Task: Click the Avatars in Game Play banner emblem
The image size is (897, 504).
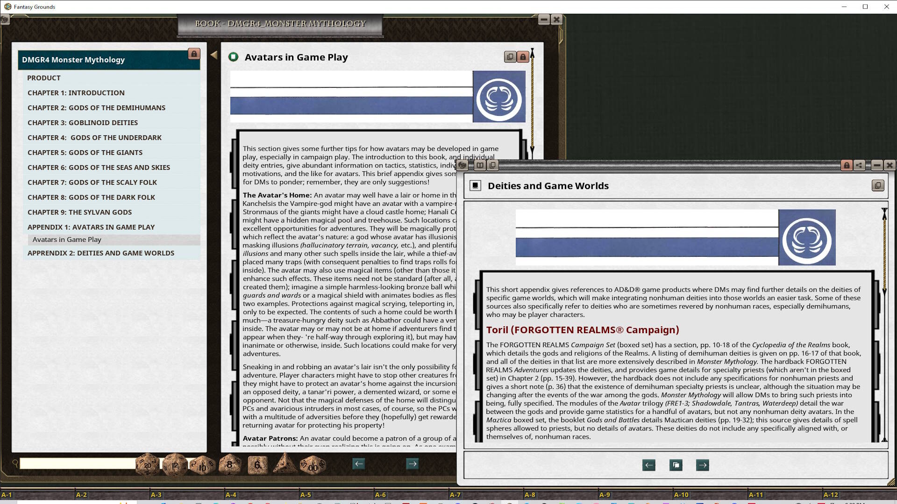Action: click(499, 97)
